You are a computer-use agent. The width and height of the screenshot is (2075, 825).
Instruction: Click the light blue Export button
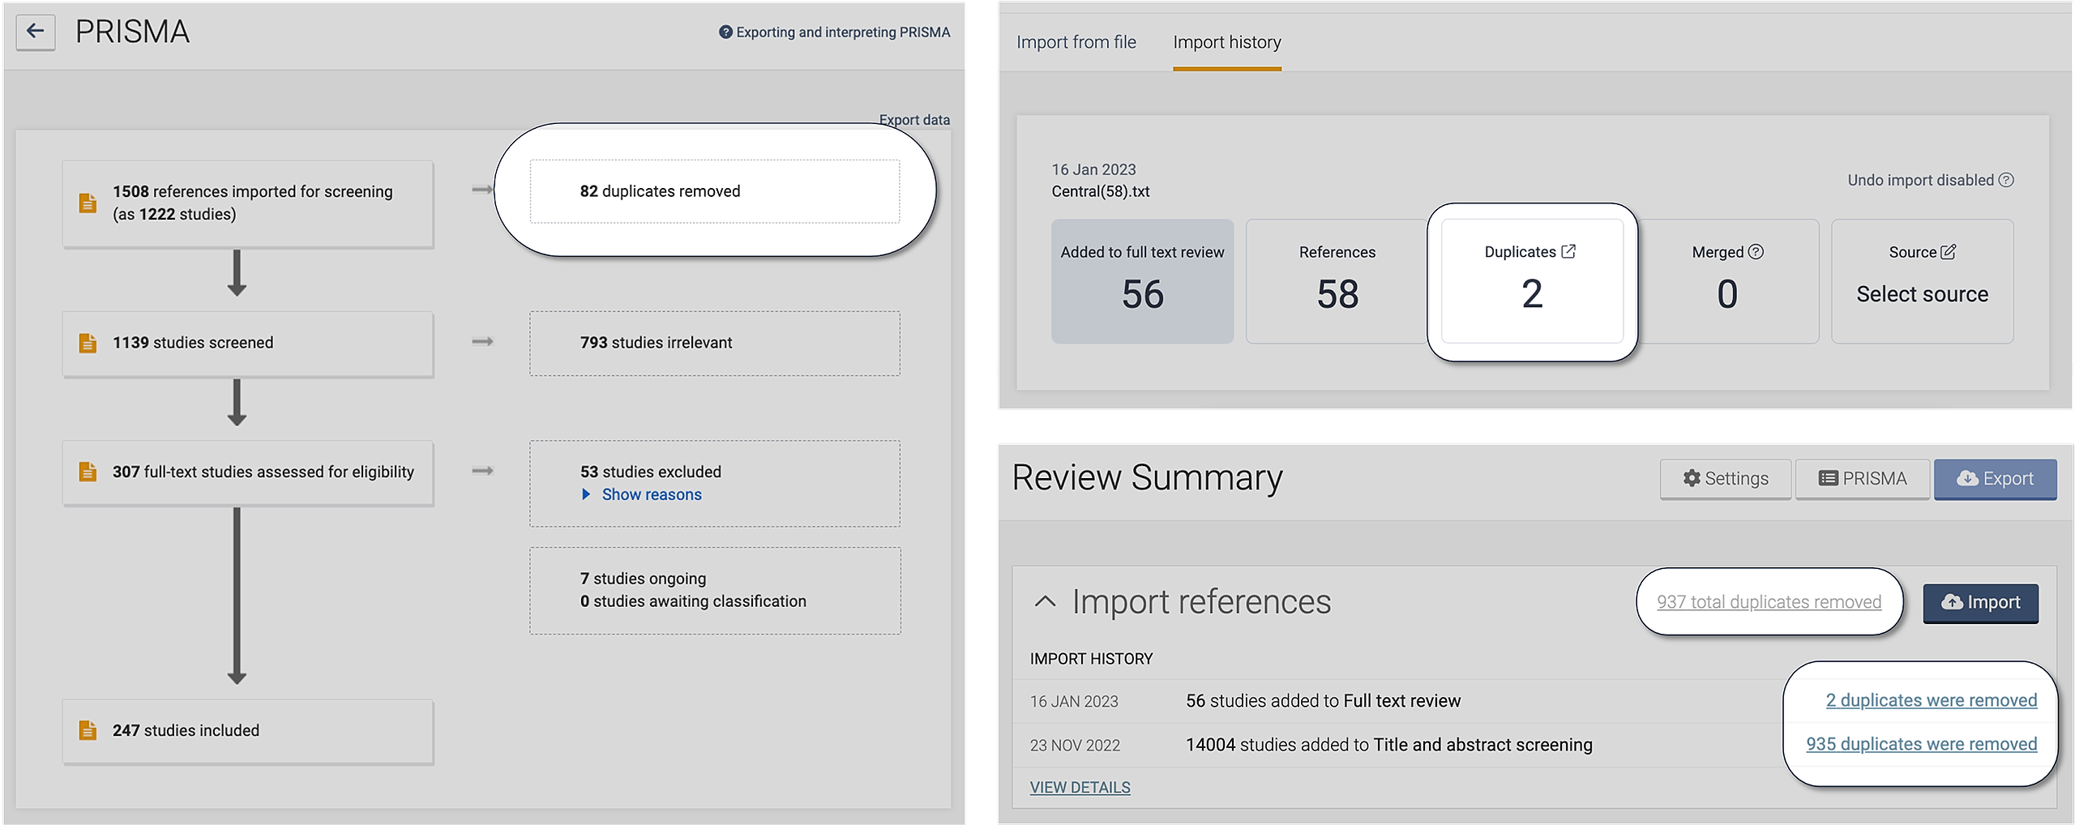[1995, 478]
